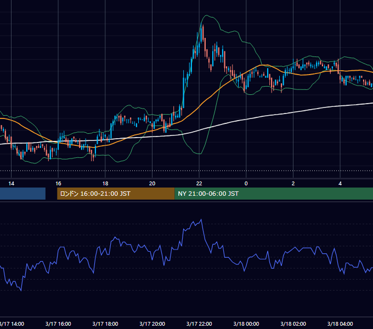Viewport: 373px width, 329px height.
Task: Click the price chart hour label 0
Action: pos(246,184)
